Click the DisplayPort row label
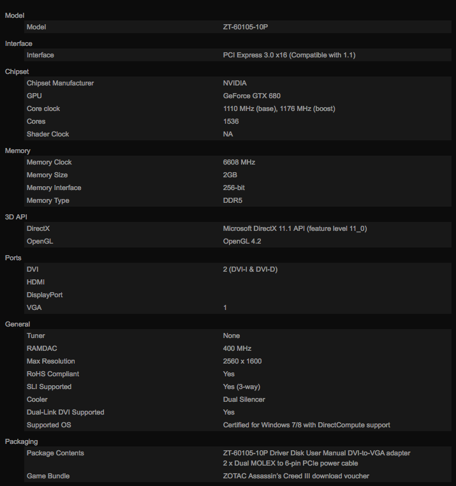Viewport: 456px width, 486px height. pos(45,295)
